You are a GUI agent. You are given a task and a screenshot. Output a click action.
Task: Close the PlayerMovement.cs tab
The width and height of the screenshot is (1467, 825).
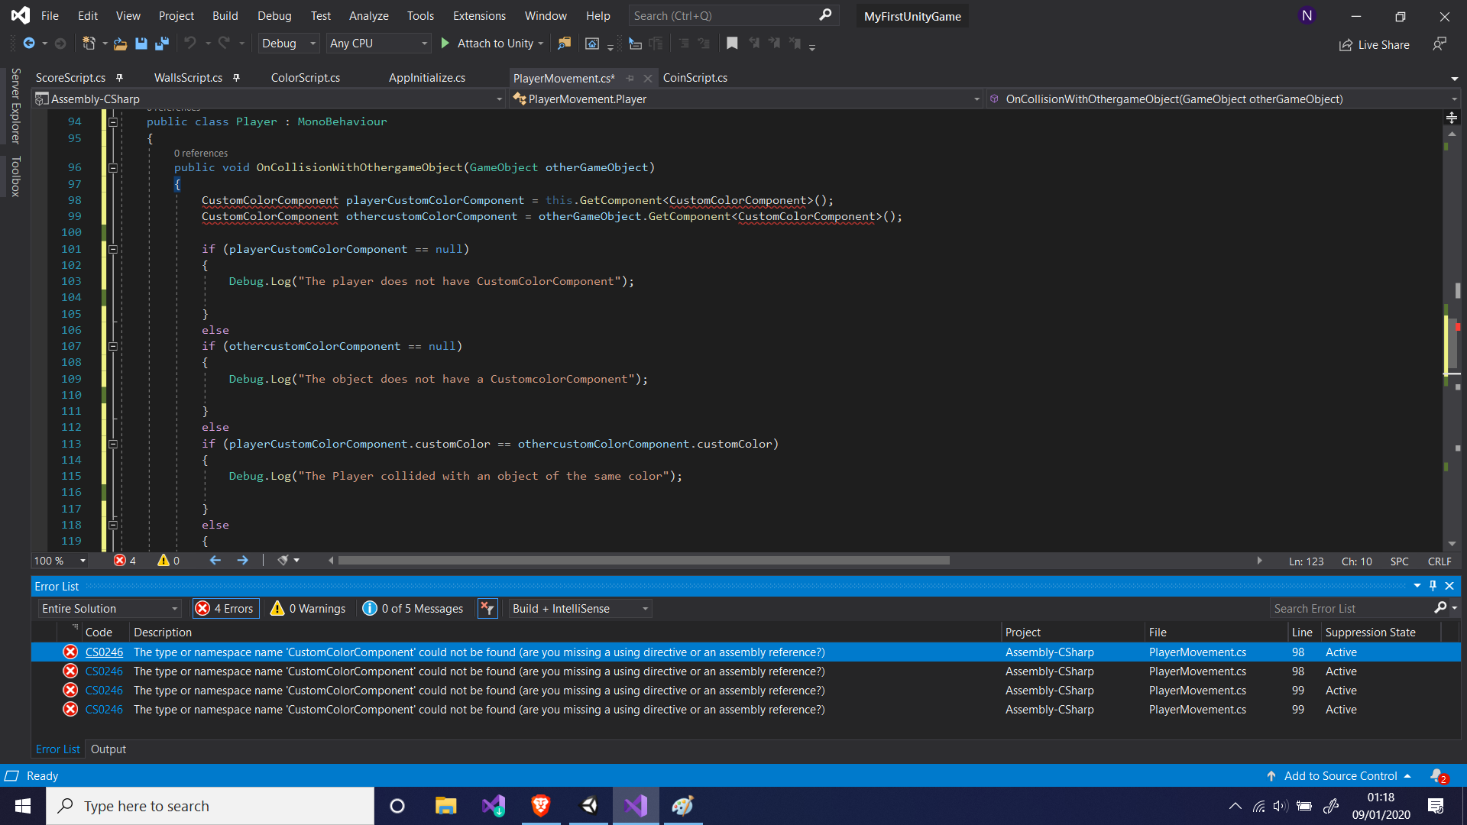(x=647, y=78)
